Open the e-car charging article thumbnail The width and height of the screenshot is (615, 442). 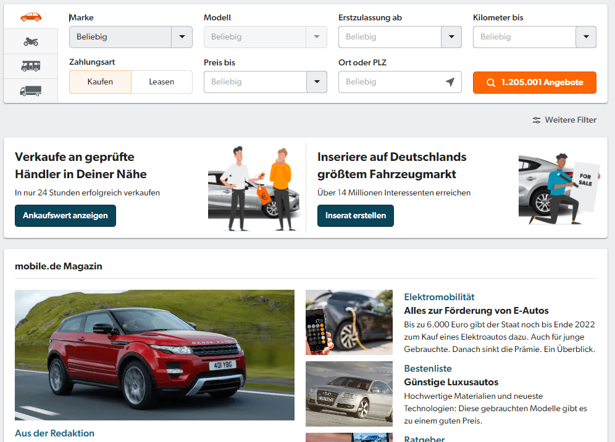pyautogui.click(x=349, y=322)
